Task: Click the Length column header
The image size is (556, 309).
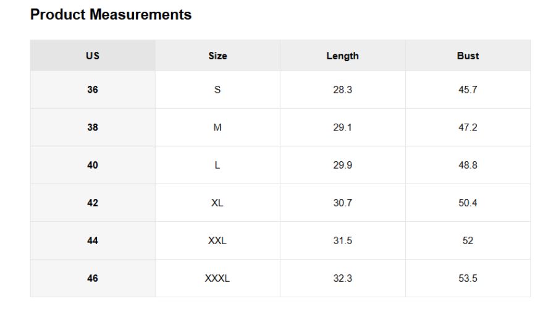Action: point(342,56)
